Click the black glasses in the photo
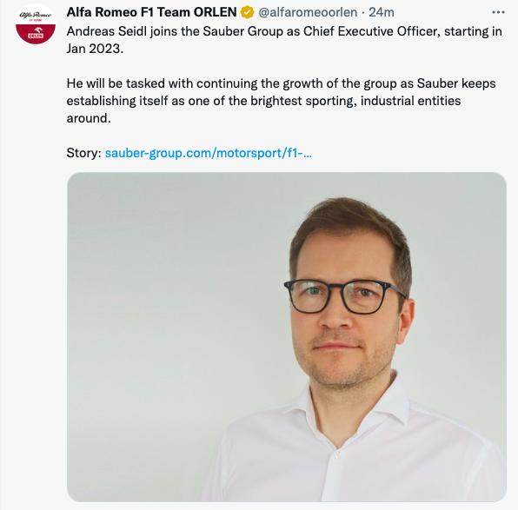This screenshot has height=510, width=518. (x=343, y=296)
